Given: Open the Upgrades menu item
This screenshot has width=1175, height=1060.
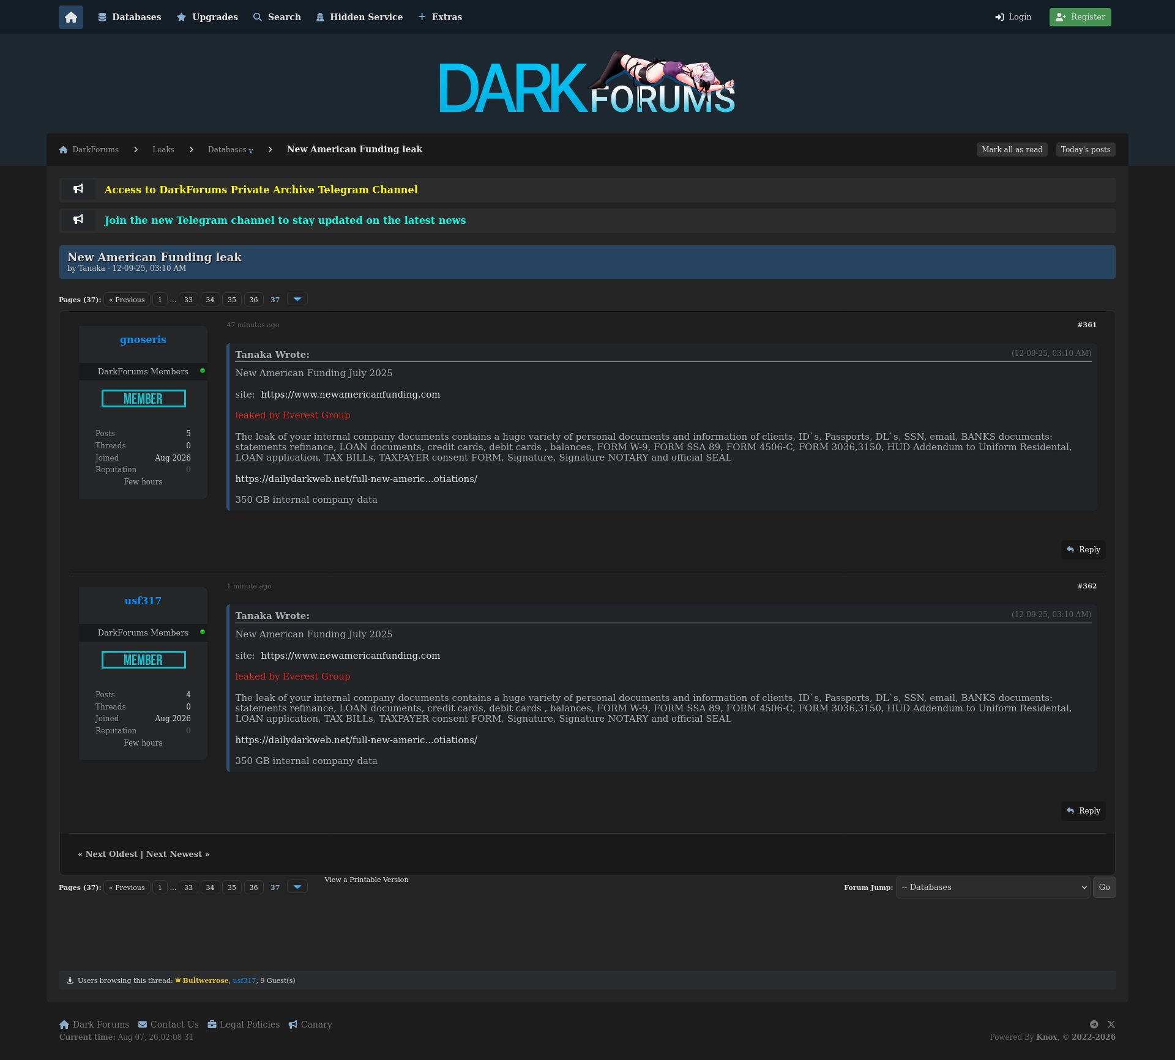Looking at the screenshot, I should pos(207,17).
